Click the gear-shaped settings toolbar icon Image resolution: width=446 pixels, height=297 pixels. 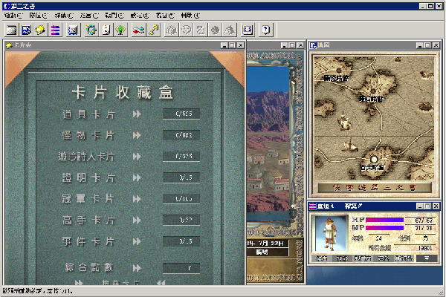92,30
